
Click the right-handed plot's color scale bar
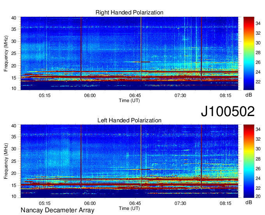point(249,53)
